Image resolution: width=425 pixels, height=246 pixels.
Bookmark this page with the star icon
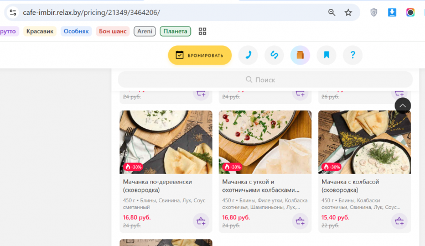coord(348,13)
